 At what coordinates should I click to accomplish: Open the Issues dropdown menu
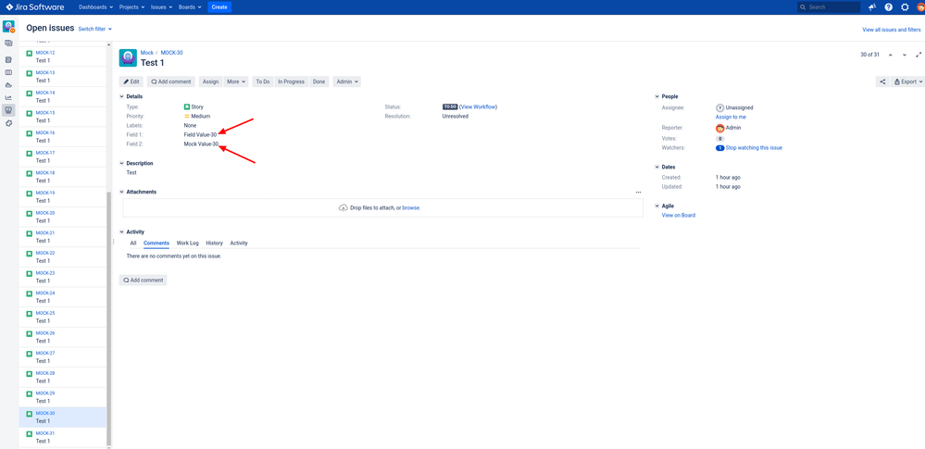(x=161, y=7)
